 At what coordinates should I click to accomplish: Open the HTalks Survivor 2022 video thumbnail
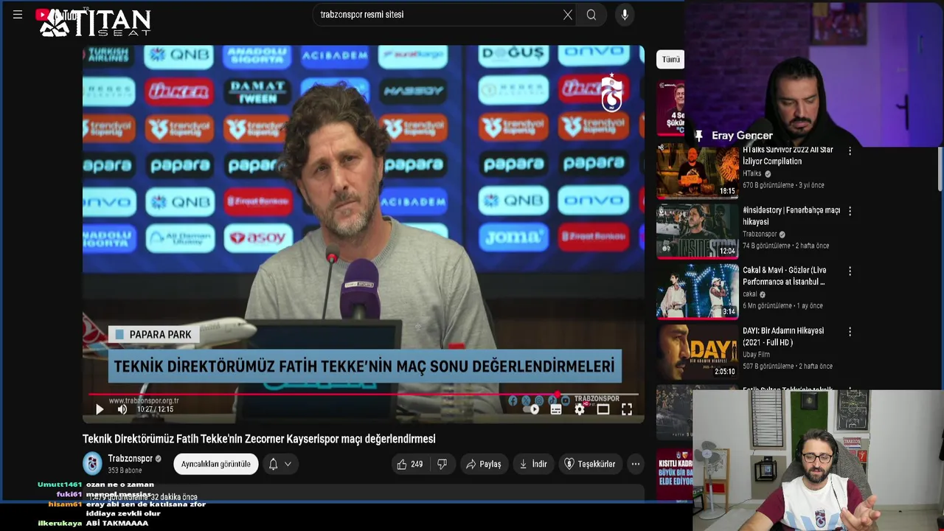tap(698, 172)
